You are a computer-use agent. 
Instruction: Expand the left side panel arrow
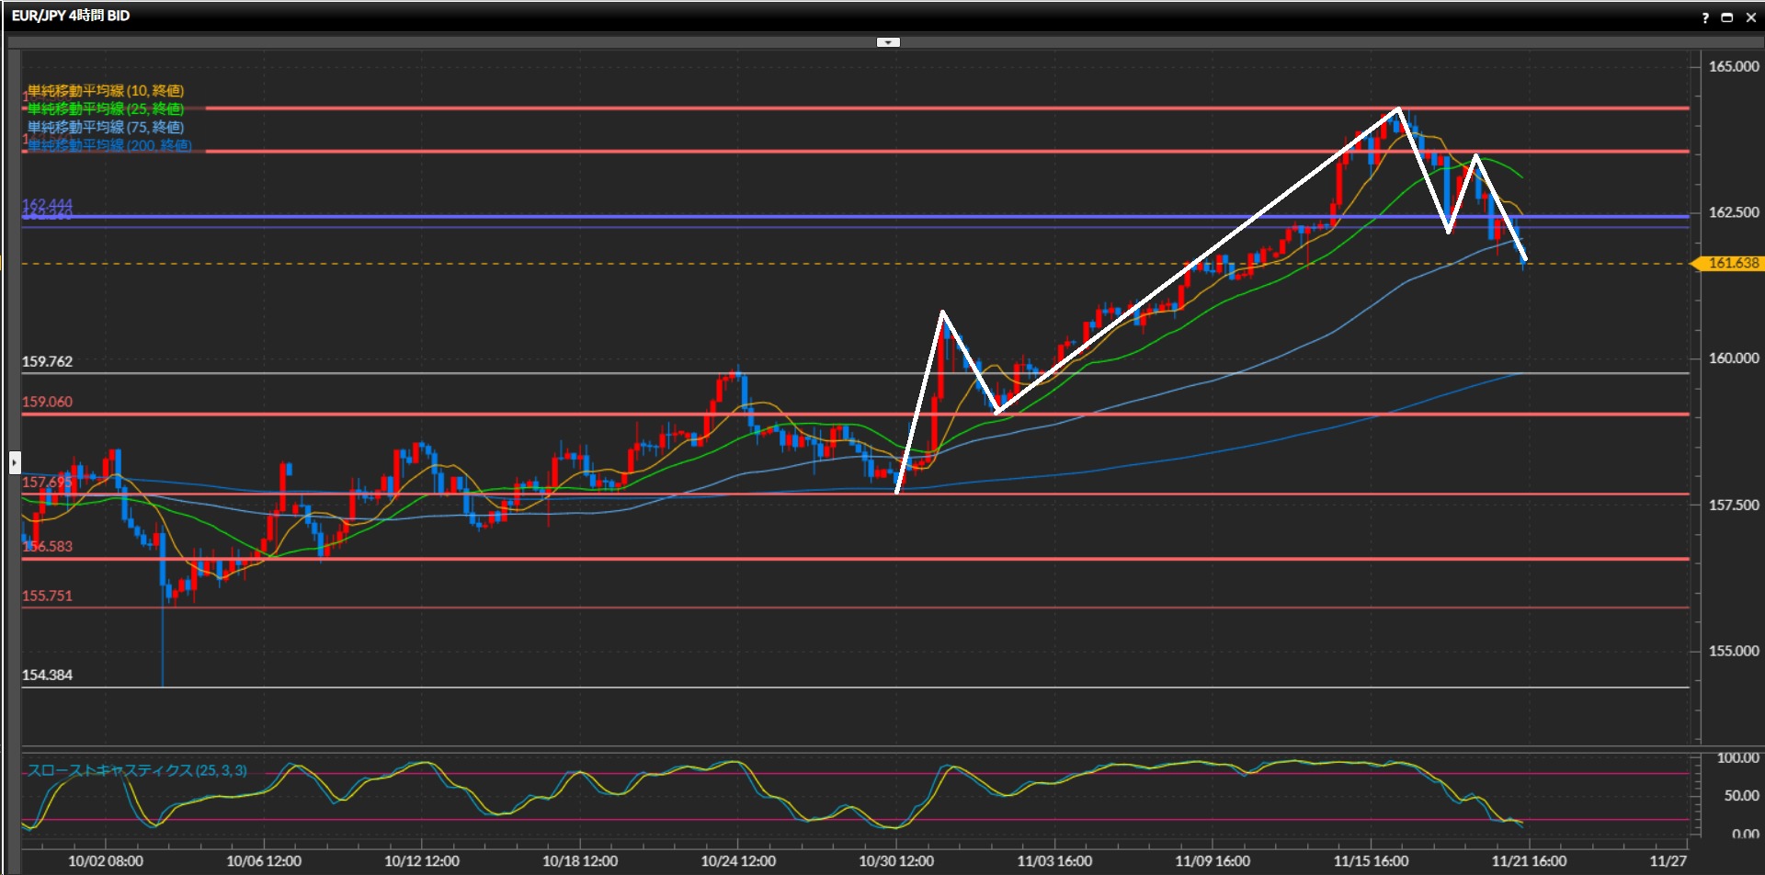pos(15,461)
